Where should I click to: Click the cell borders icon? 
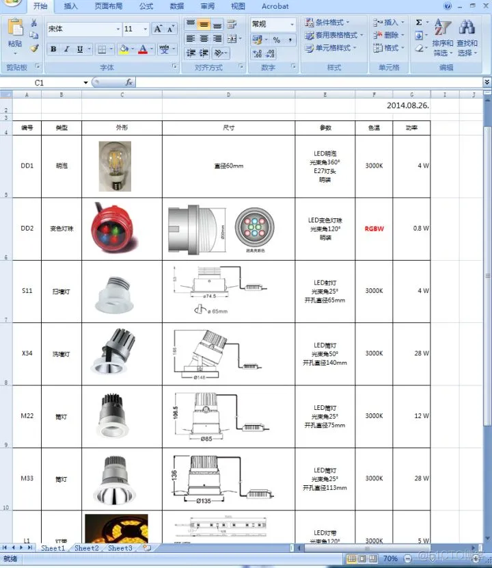tap(102, 49)
